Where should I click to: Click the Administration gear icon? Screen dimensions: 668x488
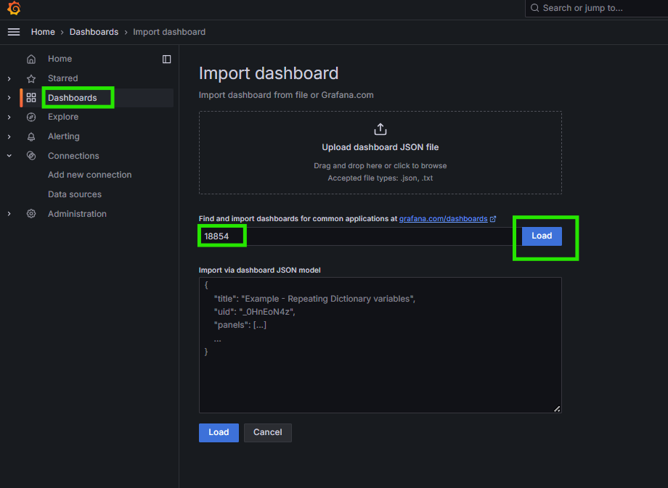point(31,214)
